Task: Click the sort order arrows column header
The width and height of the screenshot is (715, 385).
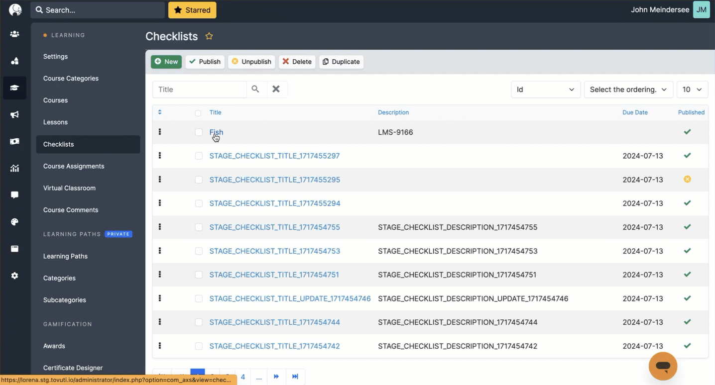Action: click(x=160, y=112)
